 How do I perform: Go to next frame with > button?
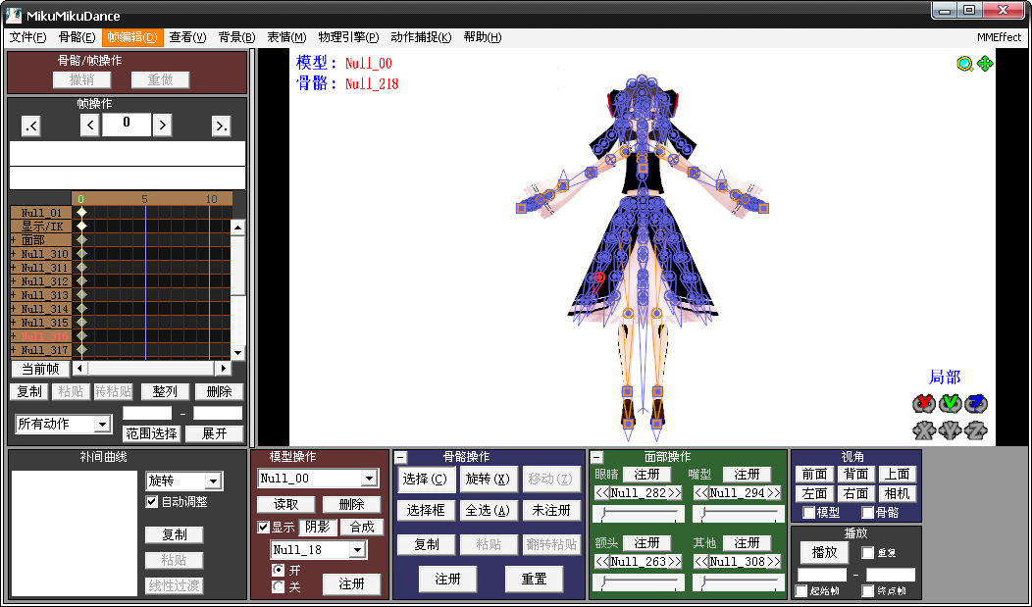[163, 125]
